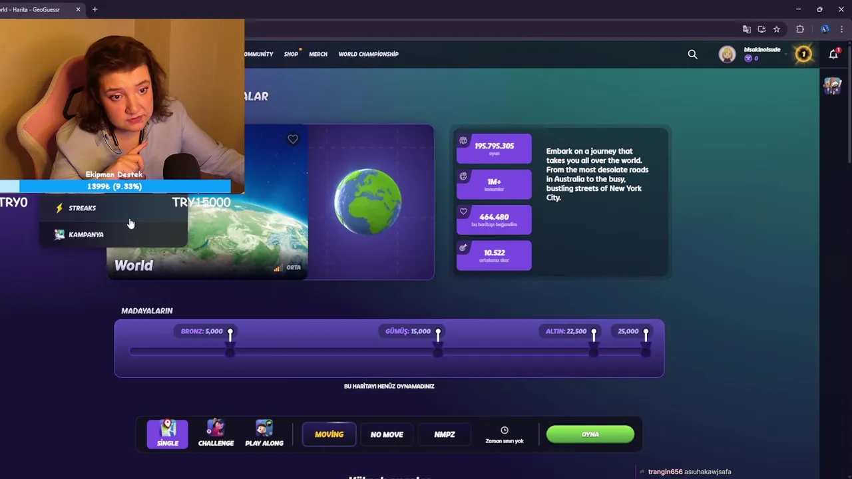852x479 pixels.
Task: Click the Chrome translate page icon
Action: coord(747,29)
